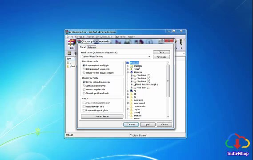
Task: Click the folder tree scroll-up arrow
Action: click(168, 63)
